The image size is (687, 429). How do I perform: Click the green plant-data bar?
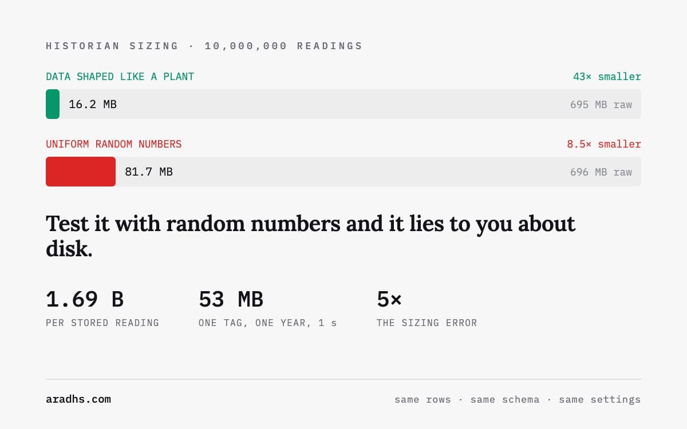pos(53,104)
